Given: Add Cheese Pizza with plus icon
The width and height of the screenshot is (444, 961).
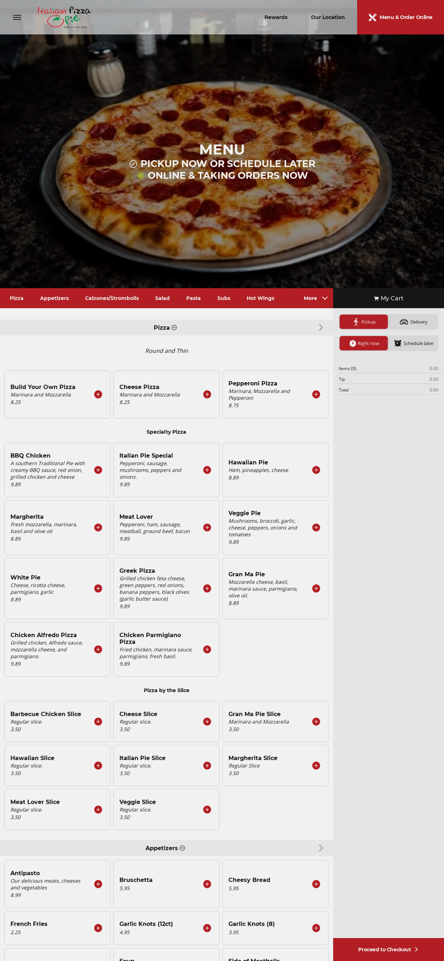Looking at the screenshot, I should [x=207, y=394].
